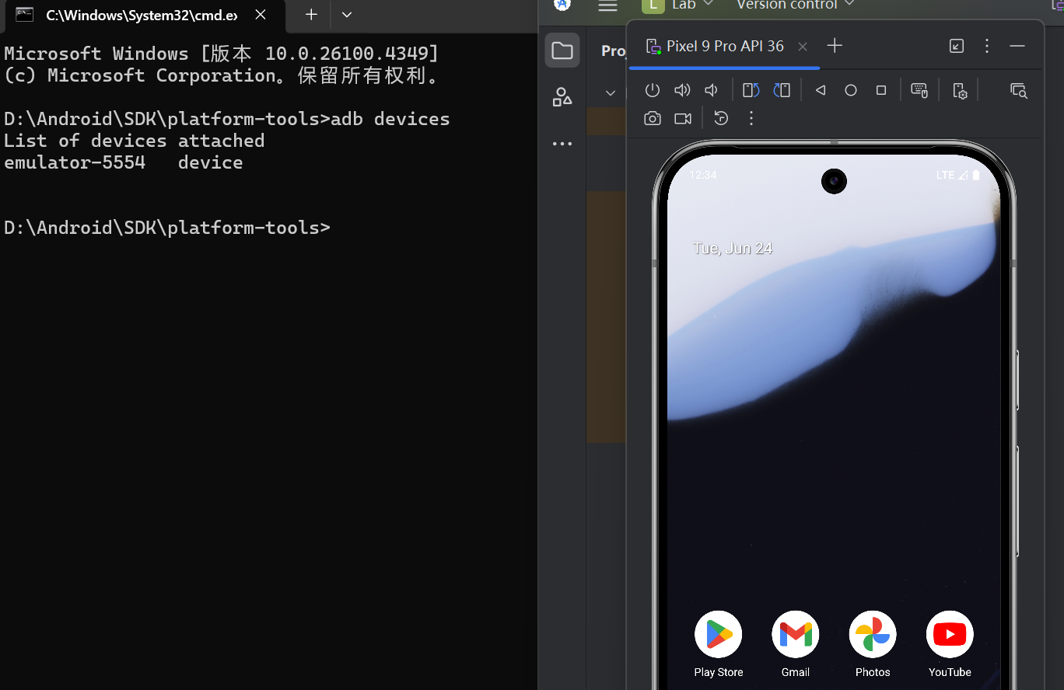Toggle the Project folder tool window
The width and height of the screenshot is (1064, 690).
[x=562, y=51]
